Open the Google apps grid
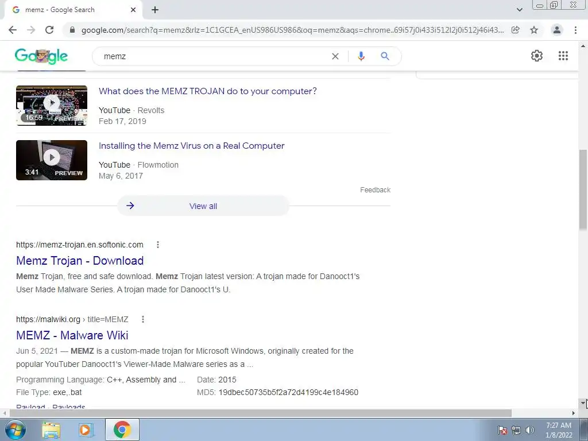The image size is (588, 441). click(x=563, y=56)
